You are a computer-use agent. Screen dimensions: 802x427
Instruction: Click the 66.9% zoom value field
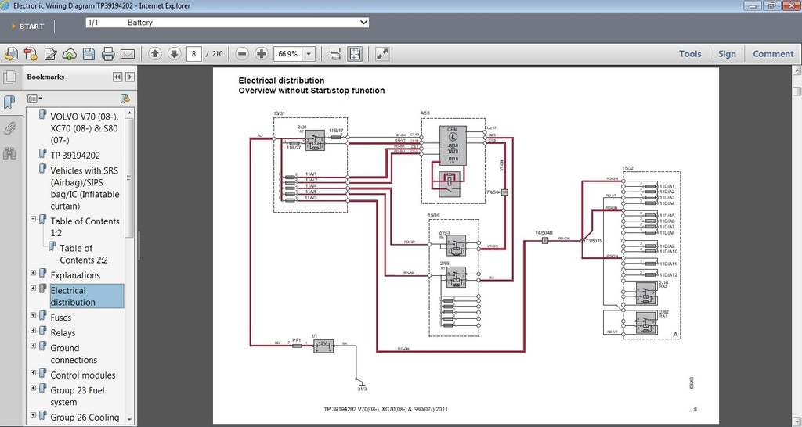[x=288, y=54]
